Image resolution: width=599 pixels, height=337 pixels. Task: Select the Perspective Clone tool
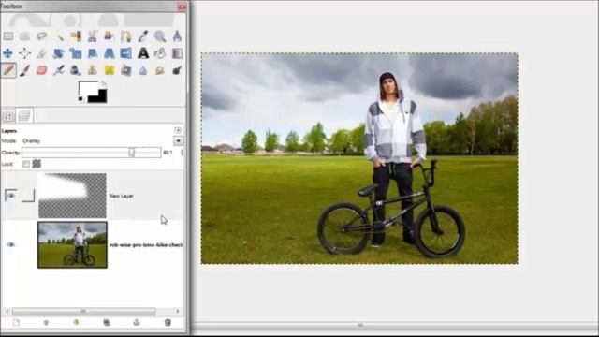pyautogui.click(x=125, y=70)
